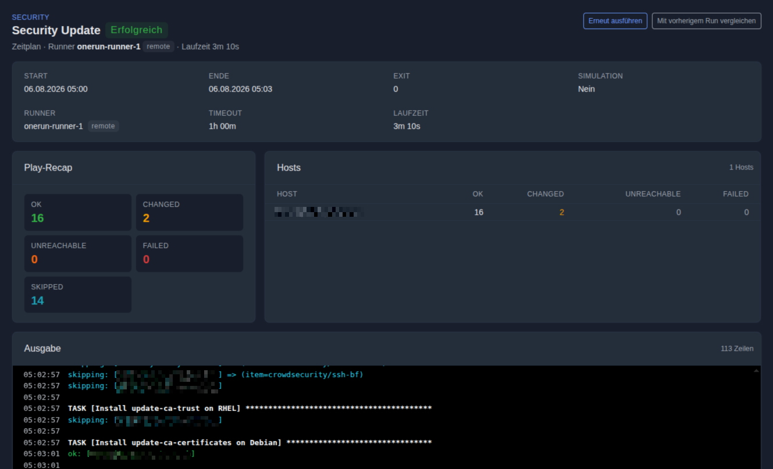The height and width of the screenshot is (469, 773).
Task: Click the bold onerun-runner-1 name under the title
Action: pyautogui.click(x=109, y=46)
